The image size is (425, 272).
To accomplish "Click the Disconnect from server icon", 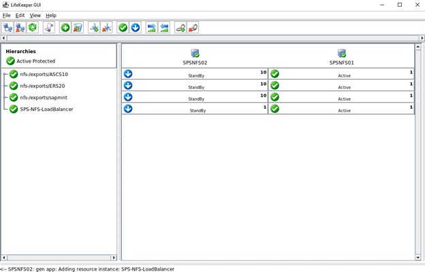I will point(20,28).
